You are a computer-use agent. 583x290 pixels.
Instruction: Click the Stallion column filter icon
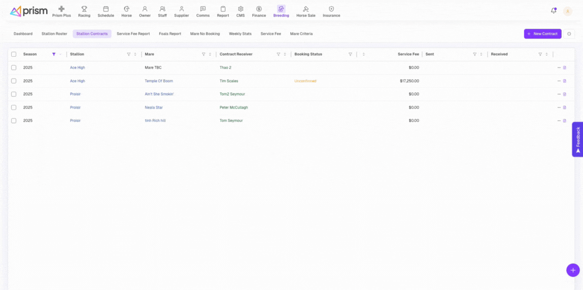click(128, 54)
